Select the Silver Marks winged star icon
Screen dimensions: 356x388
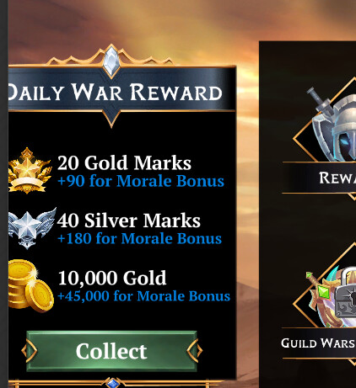32,228
